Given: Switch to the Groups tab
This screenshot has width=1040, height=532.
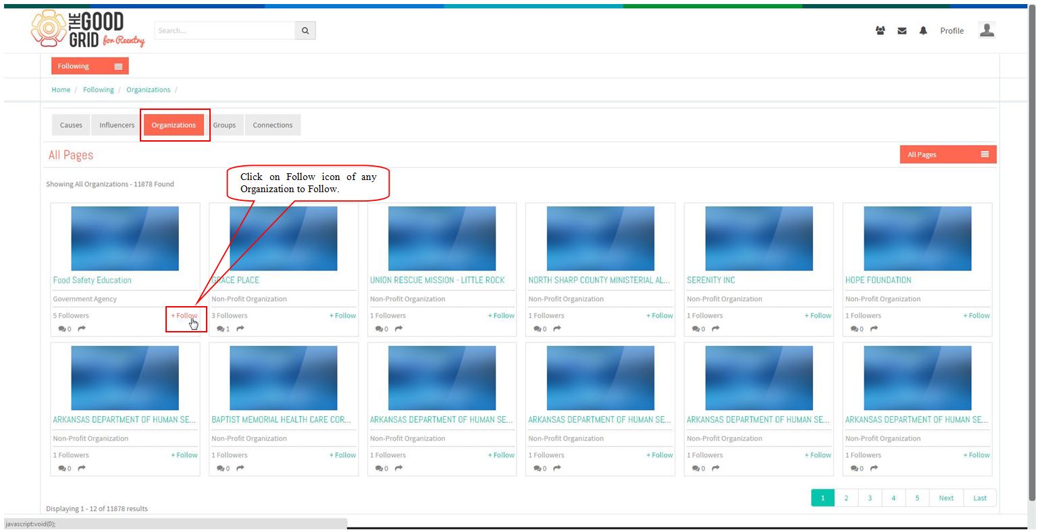Looking at the screenshot, I should (224, 125).
